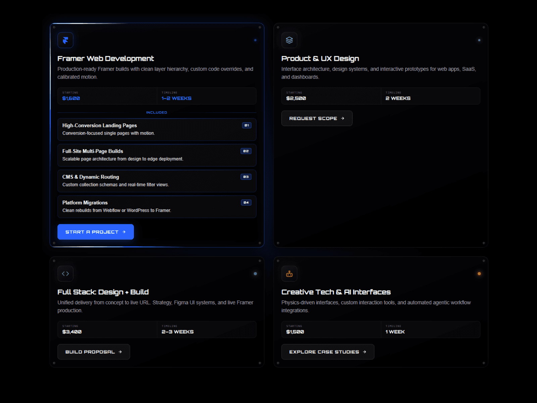Image resolution: width=537 pixels, height=403 pixels.
Task: Click the orange status dot on Creative Tech card
Action: (x=479, y=274)
